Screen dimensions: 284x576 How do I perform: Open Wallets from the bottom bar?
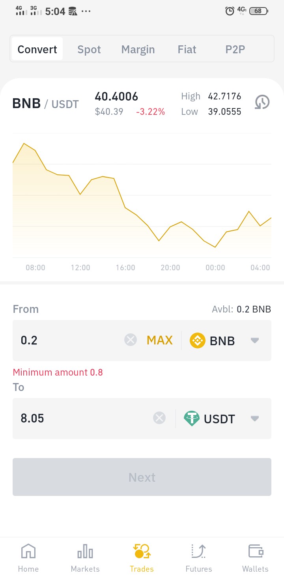coord(256,558)
